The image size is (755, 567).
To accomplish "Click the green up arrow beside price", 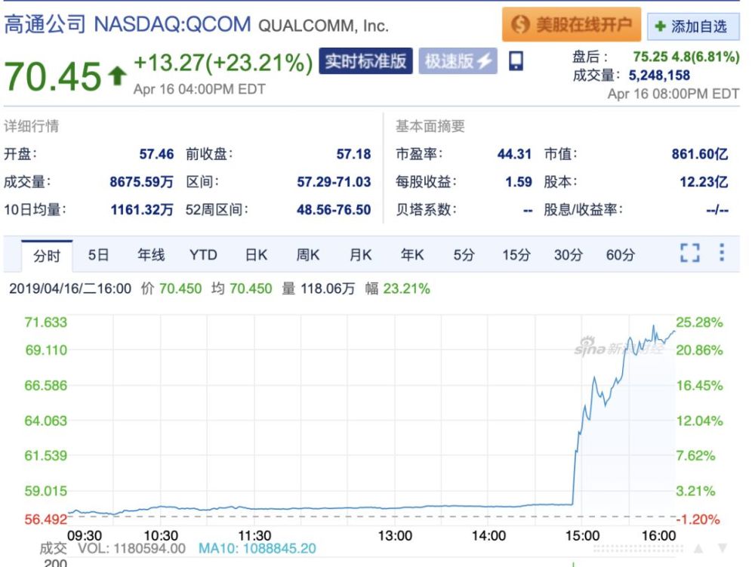I will pyautogui.click(x=117, y=75).
